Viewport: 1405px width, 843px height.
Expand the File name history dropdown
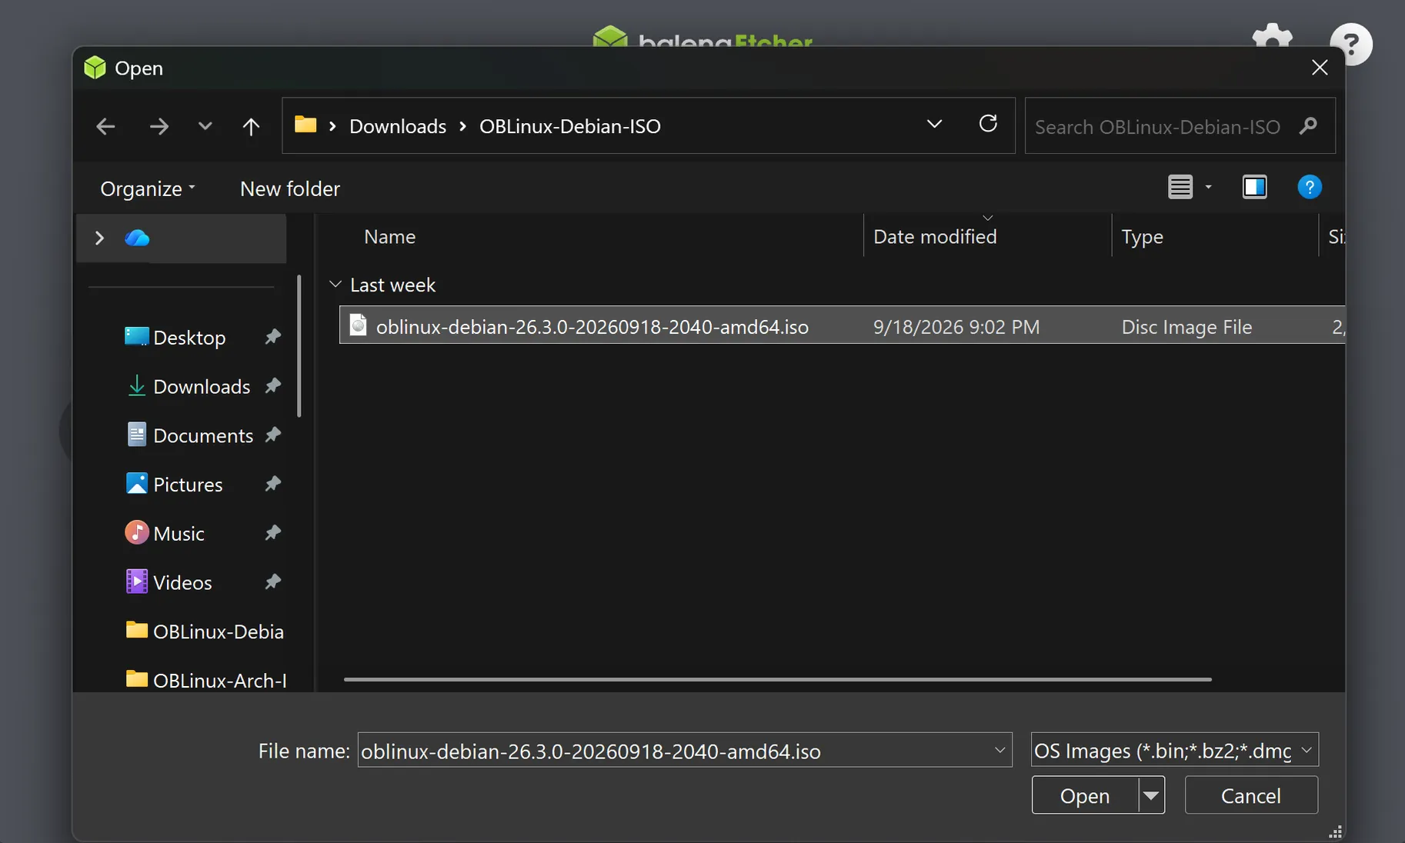coord(1000,750)
